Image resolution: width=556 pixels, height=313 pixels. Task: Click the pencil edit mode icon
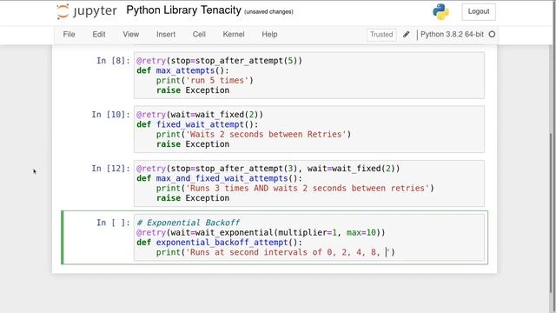click(407, 35)
